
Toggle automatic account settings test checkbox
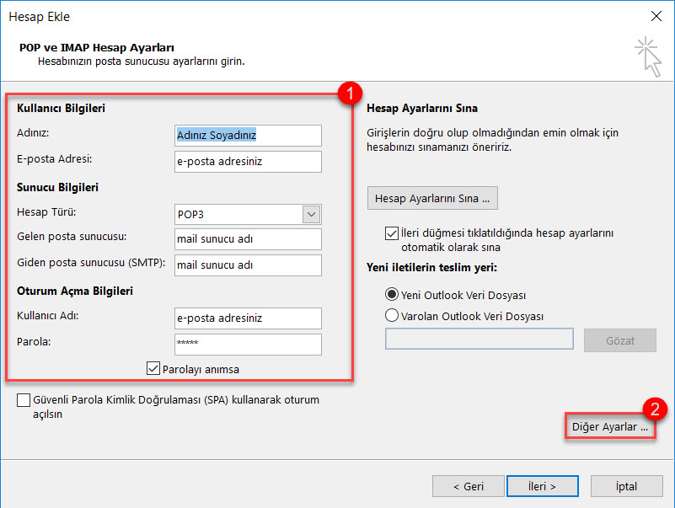[391, 233]
